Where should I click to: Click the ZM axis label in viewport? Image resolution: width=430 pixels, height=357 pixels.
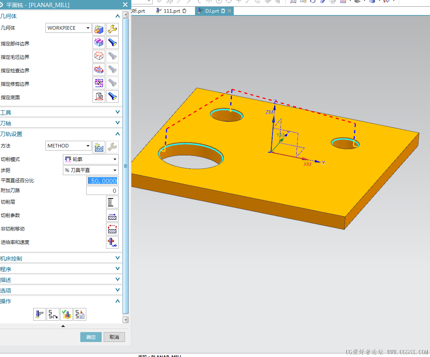(269, 112)
